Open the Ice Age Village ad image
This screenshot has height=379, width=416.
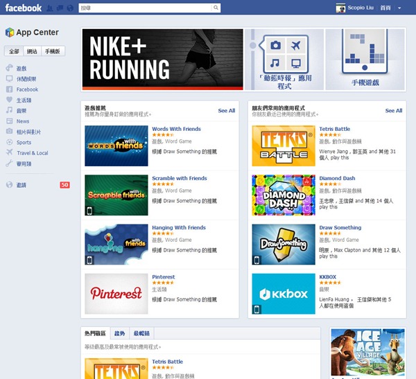[367, 352]
